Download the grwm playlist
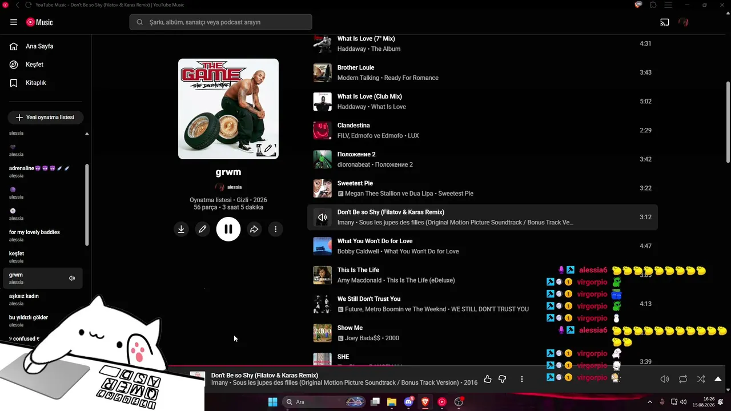Screen dimensions: 731x411 point(181,229)
